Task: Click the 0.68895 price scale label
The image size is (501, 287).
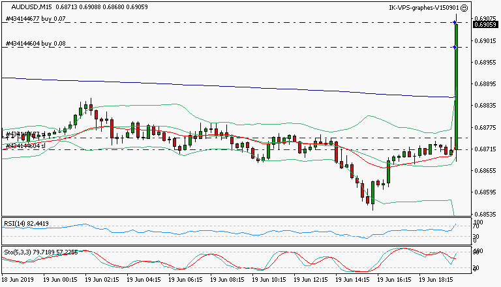Action: click(485, 84)
